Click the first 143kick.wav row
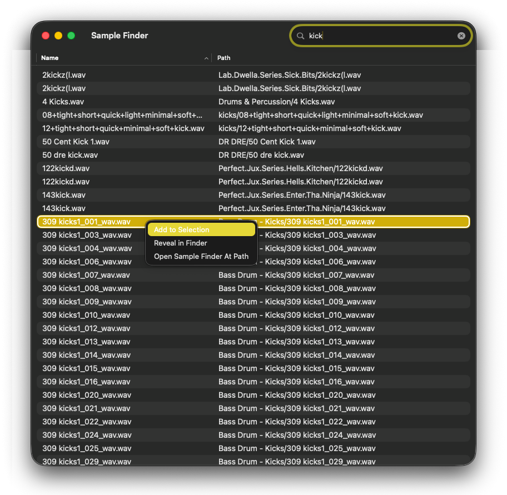Viewport: 507px width, 495px height. tap(64, 195)
